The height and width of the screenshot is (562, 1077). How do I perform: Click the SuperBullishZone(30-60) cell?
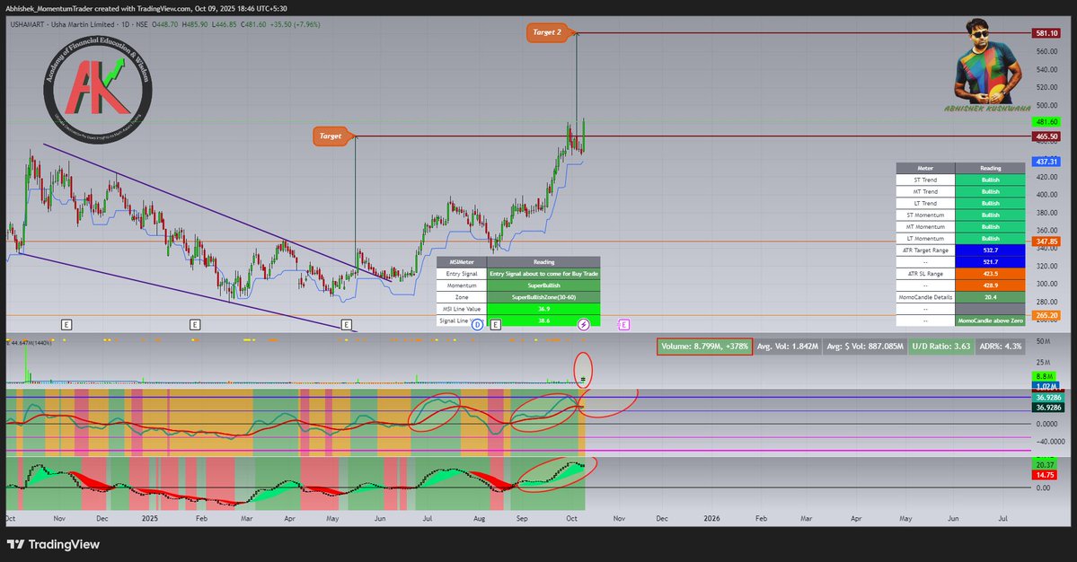click(x=543, y=297)
